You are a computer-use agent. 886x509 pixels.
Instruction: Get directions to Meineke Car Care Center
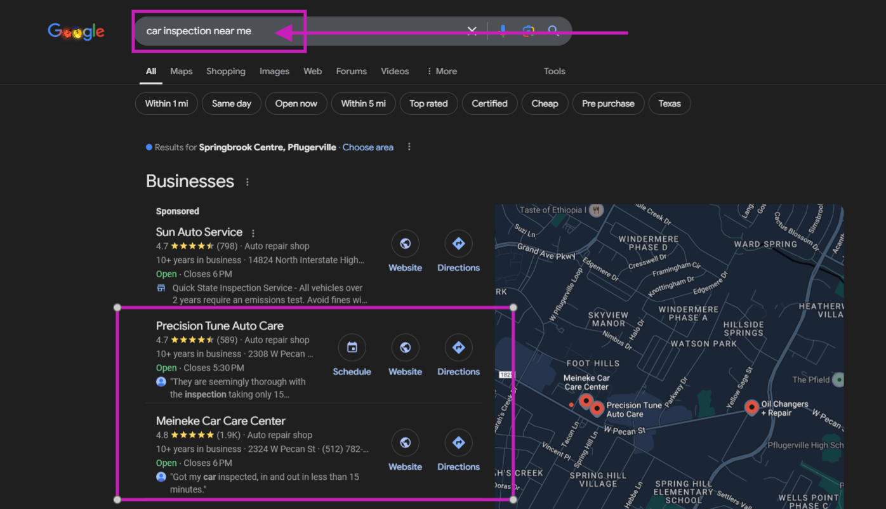(458, 443)
